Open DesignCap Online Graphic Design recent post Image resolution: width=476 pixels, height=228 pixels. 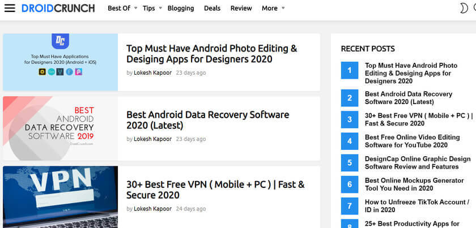tap(418, 163)
